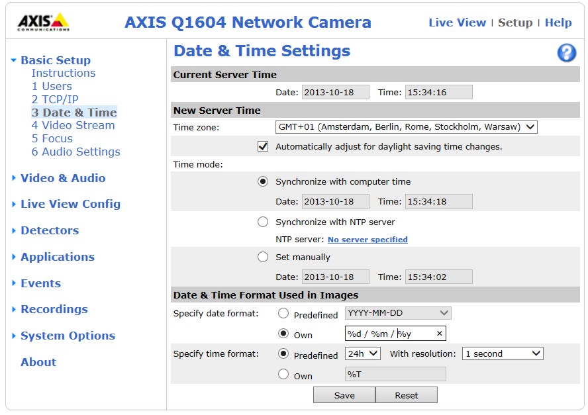Select Own date format radio button
Image resolution: width=588 pixels, height=415 pixels.
tap(283, 334)
